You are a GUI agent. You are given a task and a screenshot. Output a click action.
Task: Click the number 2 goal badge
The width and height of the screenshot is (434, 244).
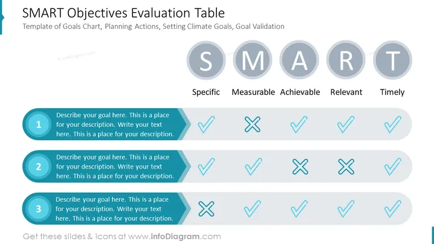point(39,167)
